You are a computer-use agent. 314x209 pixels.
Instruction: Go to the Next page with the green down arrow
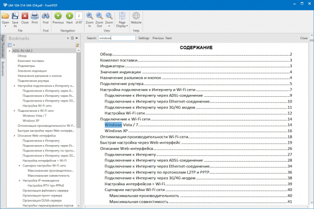click(x=70, y=16)
